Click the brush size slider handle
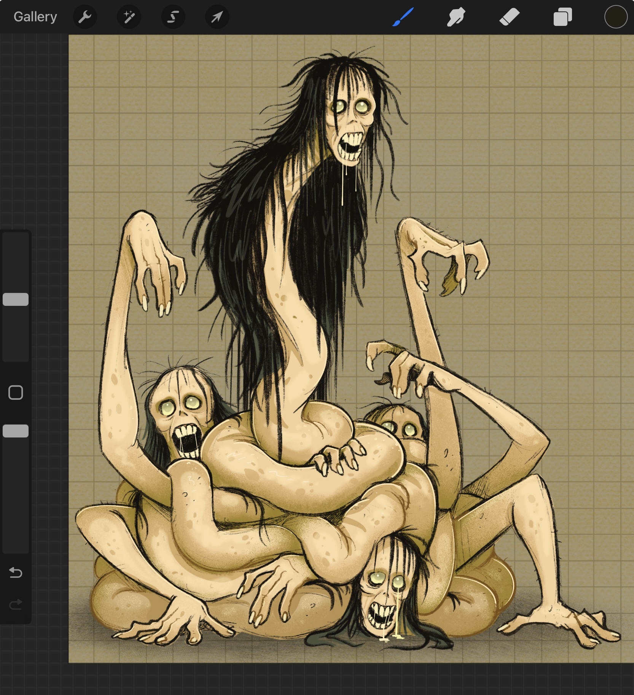The height and width of the screenshot is (695, 634). point(16,299)
